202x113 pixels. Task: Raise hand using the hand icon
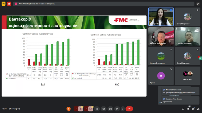coord(117,109)
